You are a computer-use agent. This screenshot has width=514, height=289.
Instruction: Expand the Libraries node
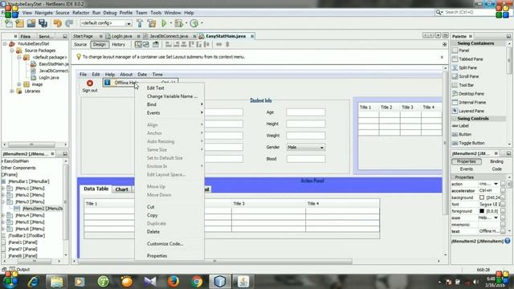click(12, 91)
